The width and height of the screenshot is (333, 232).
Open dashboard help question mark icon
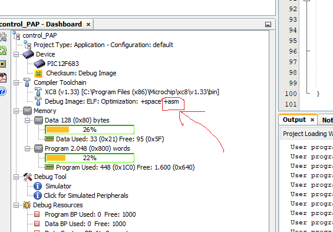(2, 92)
